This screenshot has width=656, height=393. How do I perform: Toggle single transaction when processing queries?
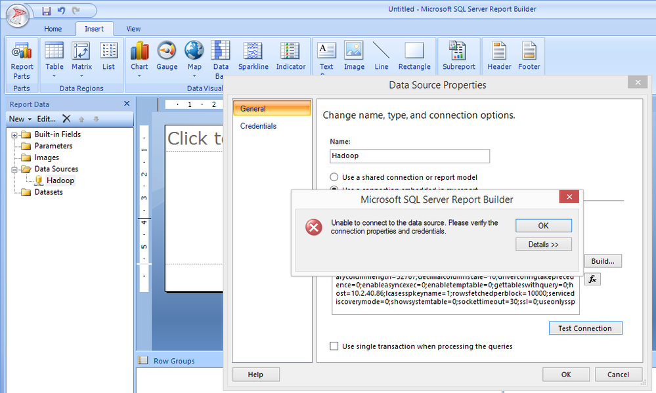pos(334,346)
